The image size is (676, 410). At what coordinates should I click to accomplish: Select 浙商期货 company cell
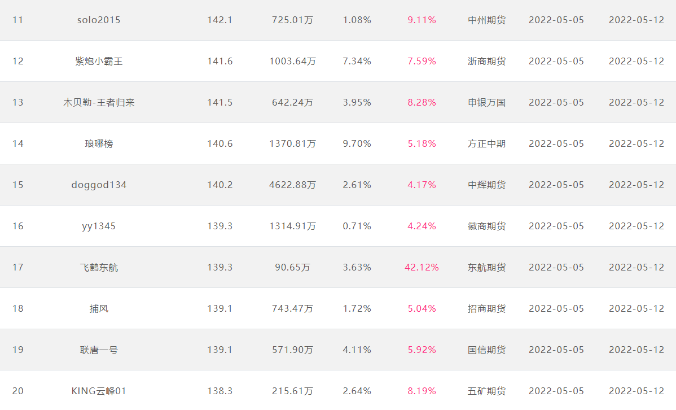click(x=487, y=62)
